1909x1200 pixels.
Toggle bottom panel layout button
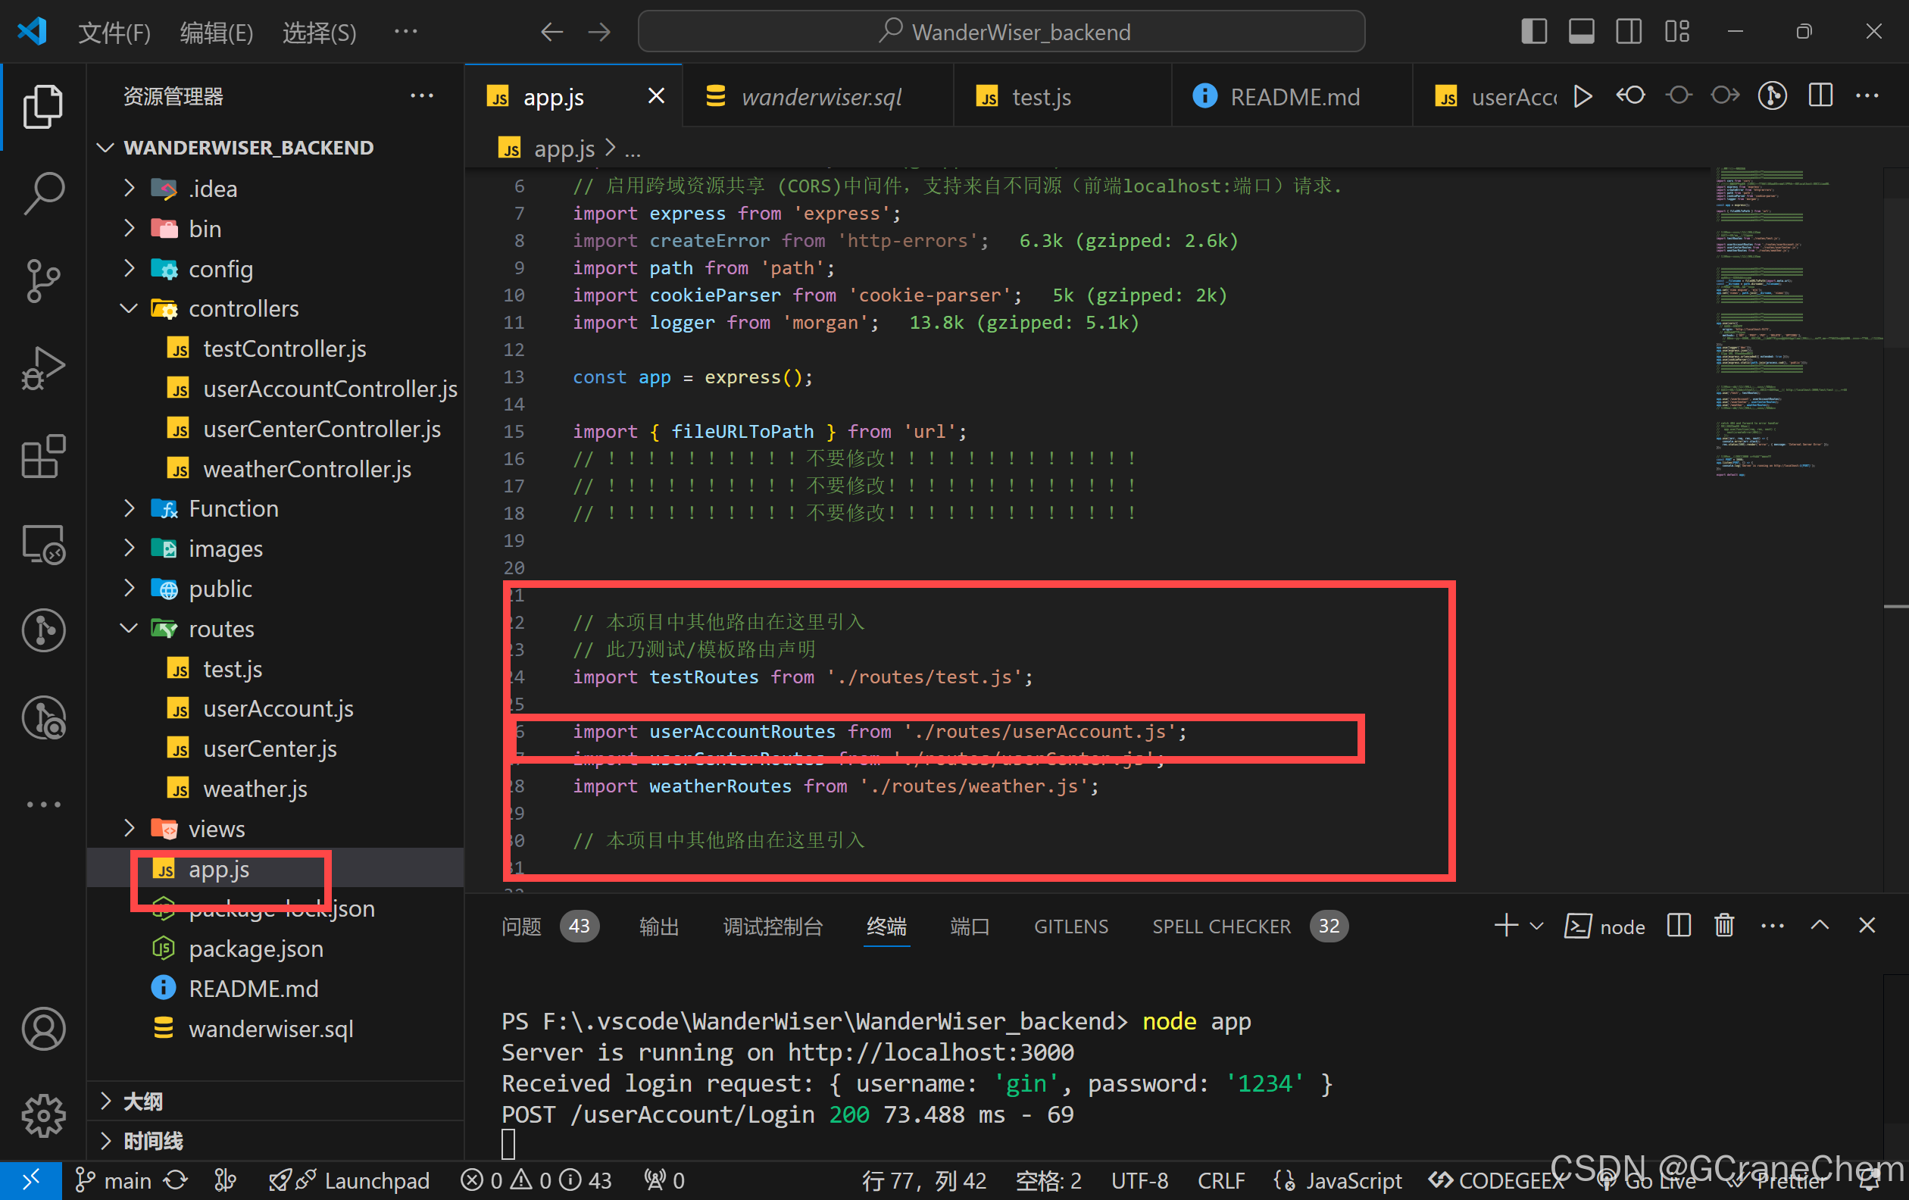pos(1581,32)
